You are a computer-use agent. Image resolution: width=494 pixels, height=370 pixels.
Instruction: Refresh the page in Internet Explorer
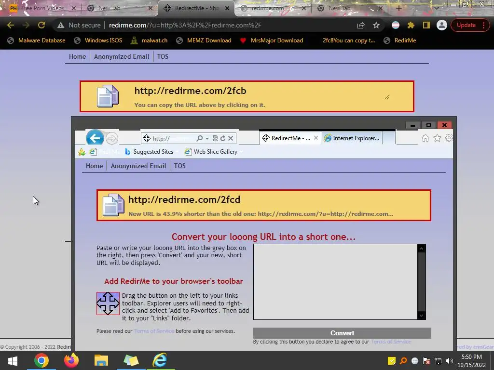[223, 138]
